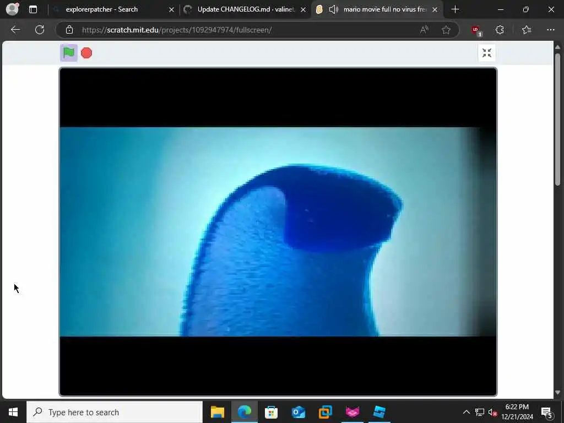This screenshot has height=423, width=564.
Task: Open the Read aloud feature
Action: [424, 30]
